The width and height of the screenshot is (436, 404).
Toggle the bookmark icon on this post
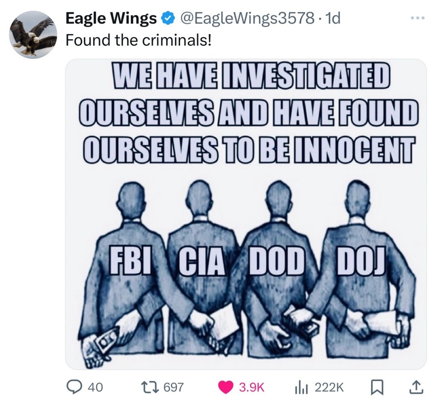tap(378, 387)
